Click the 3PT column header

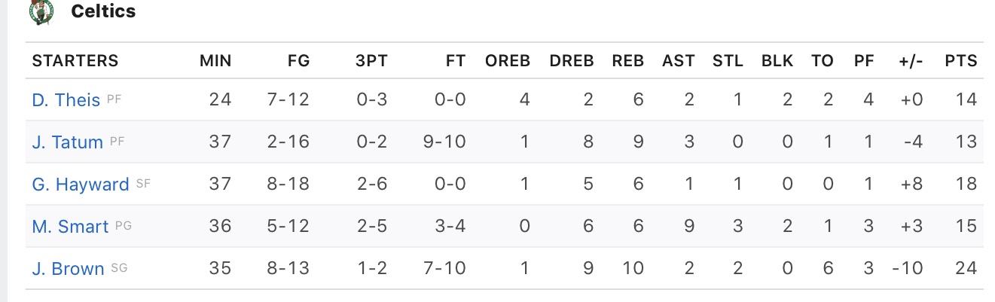[x=371, y=61]
